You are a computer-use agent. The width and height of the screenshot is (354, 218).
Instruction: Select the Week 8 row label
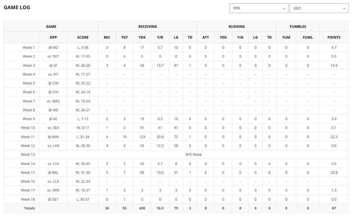coord(29,110)
